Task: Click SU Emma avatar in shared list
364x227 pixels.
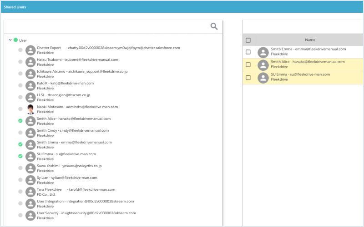Action: click(263, 78)
